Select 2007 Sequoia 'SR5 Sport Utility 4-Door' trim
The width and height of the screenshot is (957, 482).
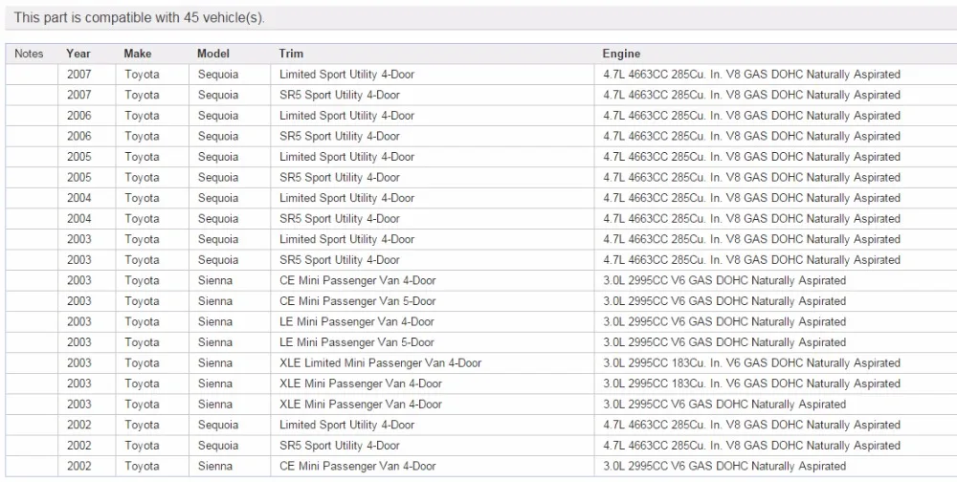(340, 96)
